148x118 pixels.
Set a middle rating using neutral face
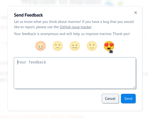point(75,46)
